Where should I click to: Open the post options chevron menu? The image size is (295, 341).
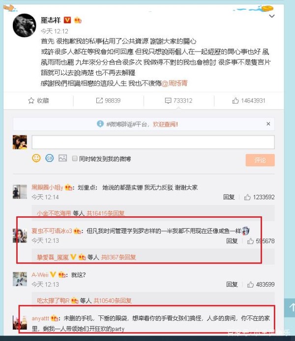[272, 16]
